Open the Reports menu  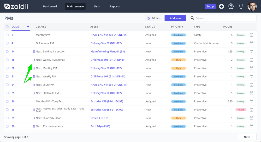(x=115, y=6)
